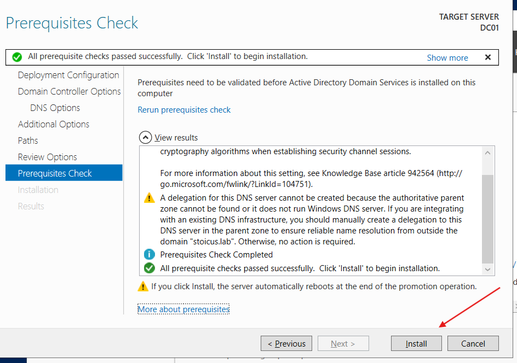Click the reboot warning icon below results box

click(x=143, y=286)
